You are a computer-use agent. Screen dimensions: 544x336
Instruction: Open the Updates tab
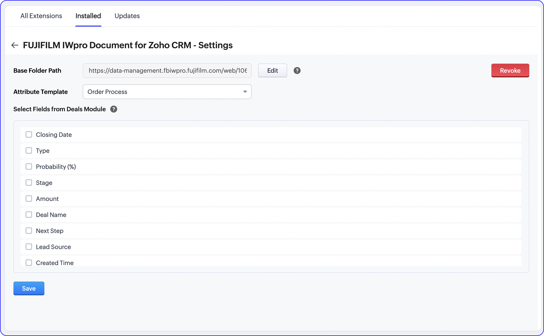pyautogui.click(x=127, y=16)
